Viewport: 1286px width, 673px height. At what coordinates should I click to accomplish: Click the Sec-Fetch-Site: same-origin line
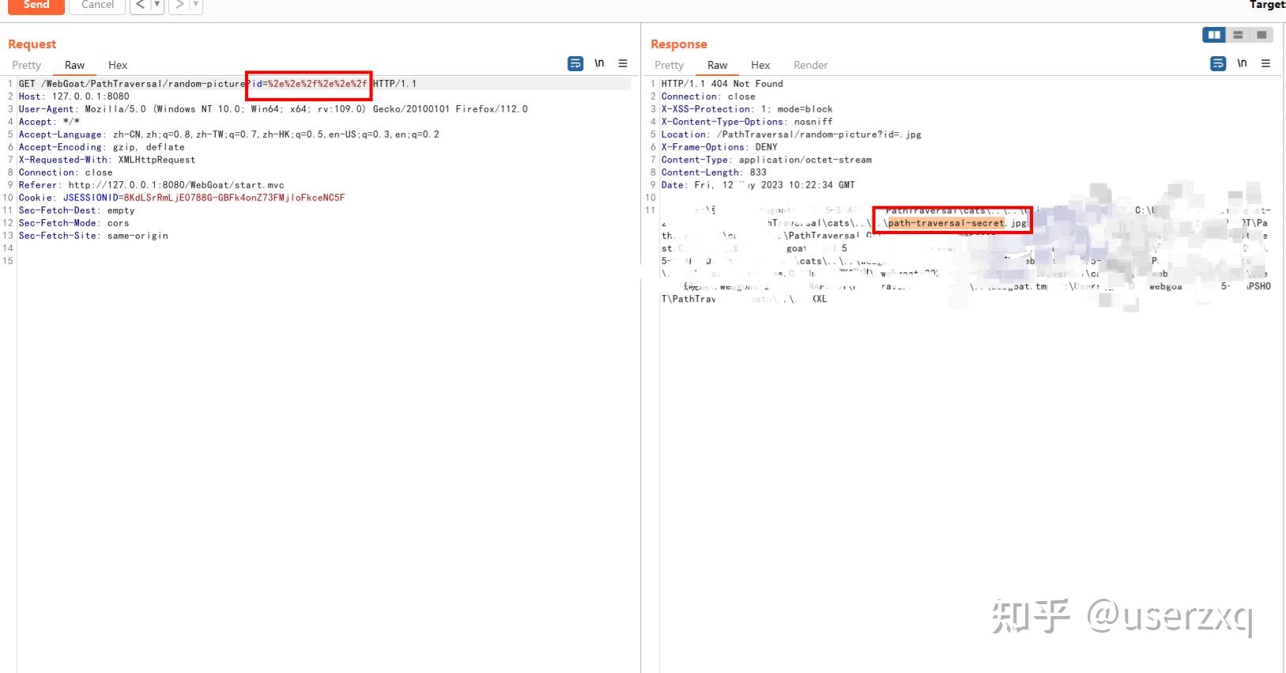(93, 236)
